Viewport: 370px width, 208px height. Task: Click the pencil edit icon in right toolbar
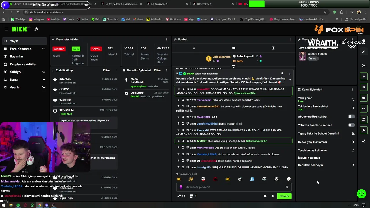[x=364, y=51]
